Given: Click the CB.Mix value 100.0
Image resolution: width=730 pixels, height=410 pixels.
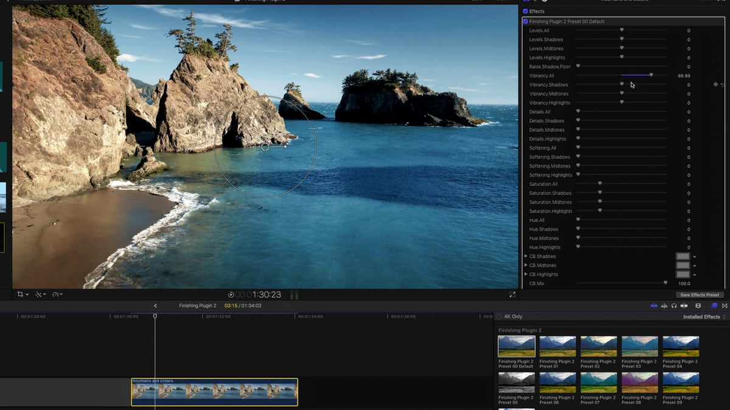Looking at the screenshot, I should click(x=684, y=283).
